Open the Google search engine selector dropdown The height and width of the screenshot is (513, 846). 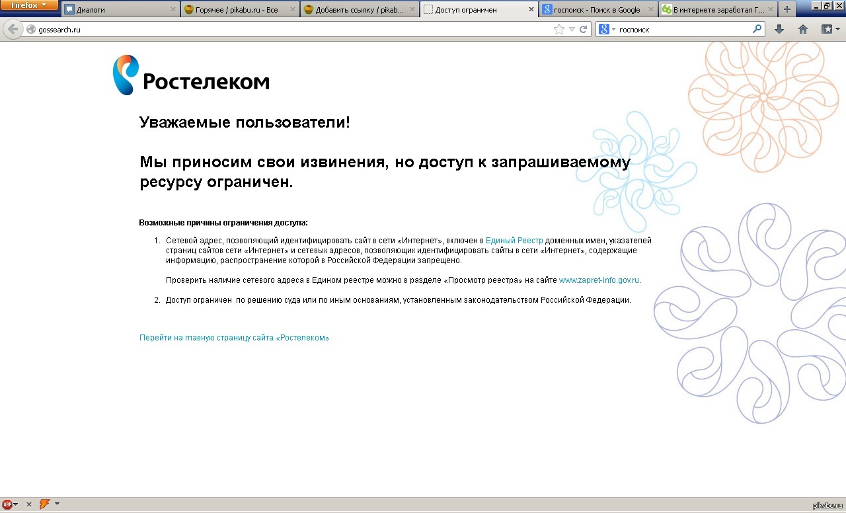(607, 29)
